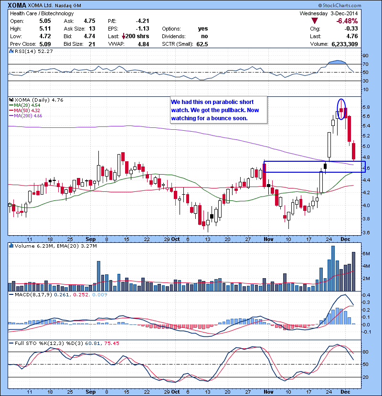This screenshot has width=382, height=396.
Task: Click the MACD(8,17,9) legend line marker
Action: tap(11, 294)
